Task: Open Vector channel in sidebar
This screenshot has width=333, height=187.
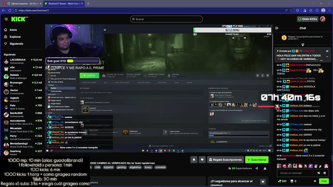Action: pyautogui.click(x=23, y=92)
